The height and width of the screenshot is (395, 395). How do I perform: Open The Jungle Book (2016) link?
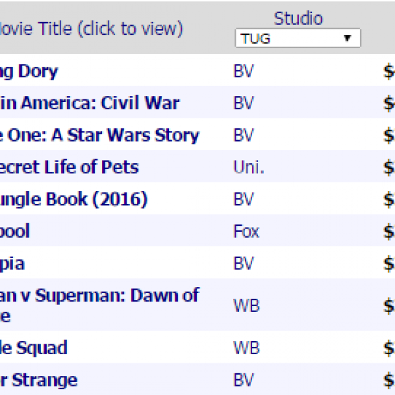point(74,199)
